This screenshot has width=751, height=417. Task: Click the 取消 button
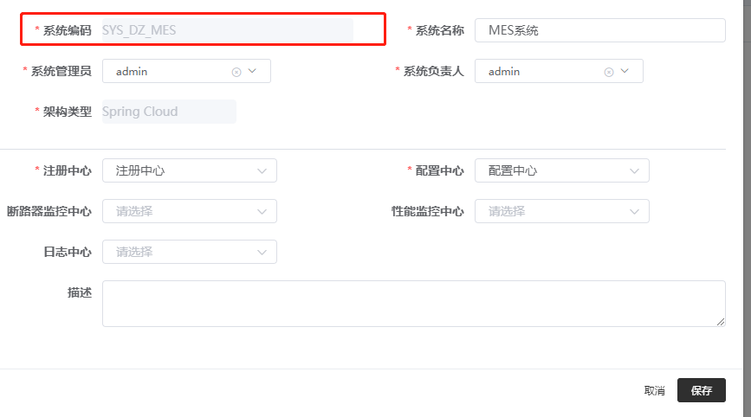pos(655,391)
